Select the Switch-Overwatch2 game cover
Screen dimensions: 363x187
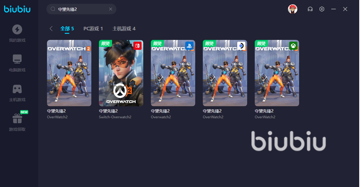pyautogui.click(x=121, y=73)
